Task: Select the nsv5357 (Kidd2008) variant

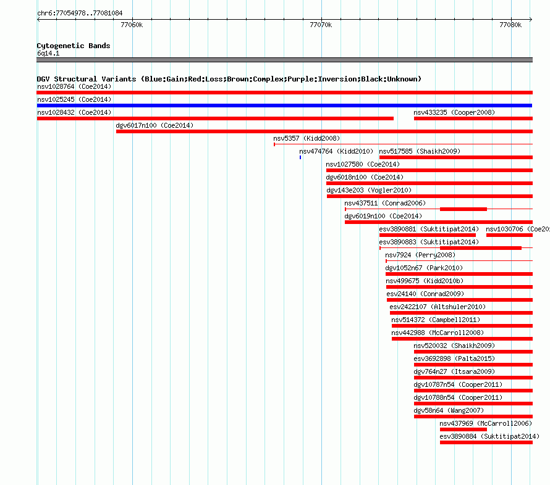Action: coord(307,138)
